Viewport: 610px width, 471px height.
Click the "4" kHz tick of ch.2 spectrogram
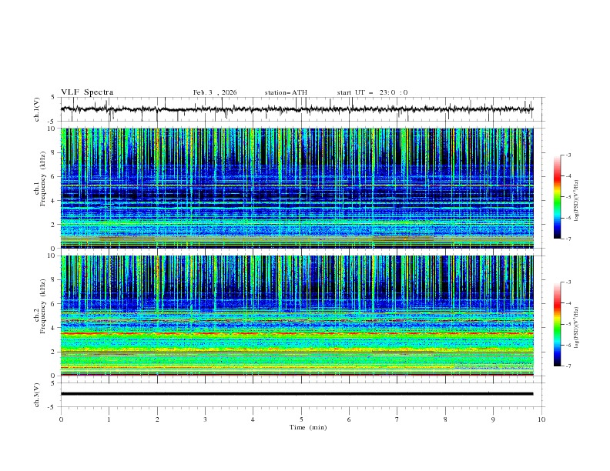[54, 328]
